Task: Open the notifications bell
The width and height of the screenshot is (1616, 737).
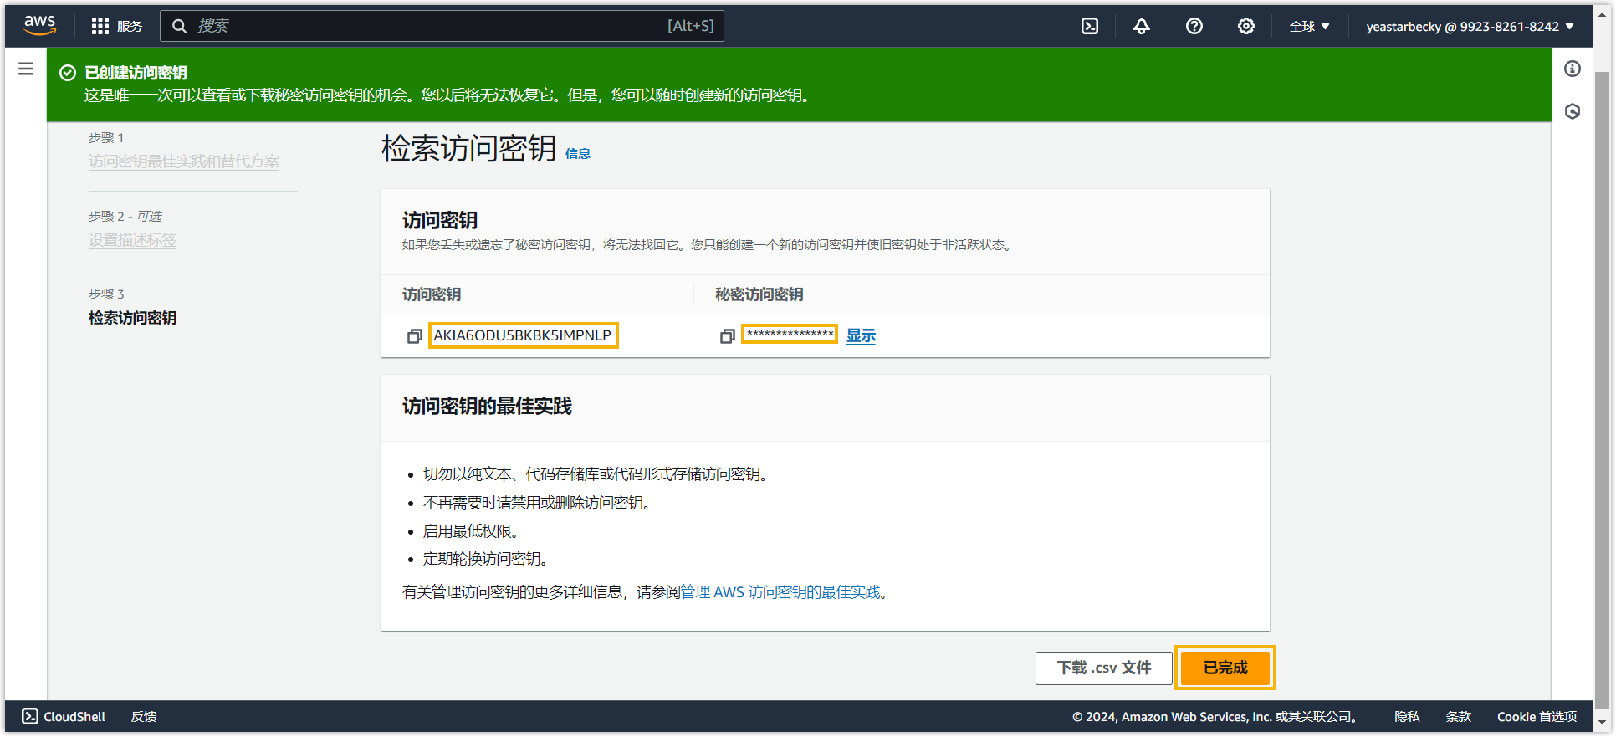Action: click(1142, 26)
